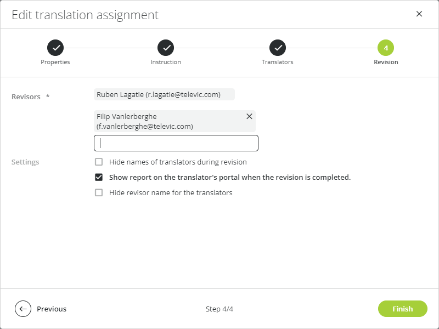Click the green step 4 Revision circle
Screen dimensions: 439x329
(386, 48)
